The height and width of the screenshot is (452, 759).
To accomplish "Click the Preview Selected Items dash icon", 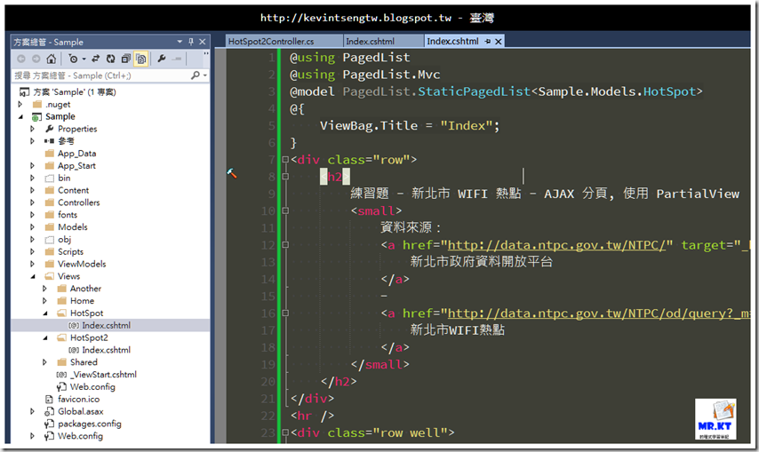I will point(177,59).
